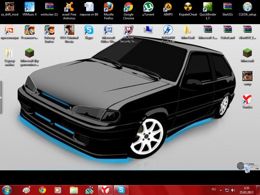Switch input language via RU indicator
Image resolution: width=260 pixels, height=195 pixels.
(214, 189)
